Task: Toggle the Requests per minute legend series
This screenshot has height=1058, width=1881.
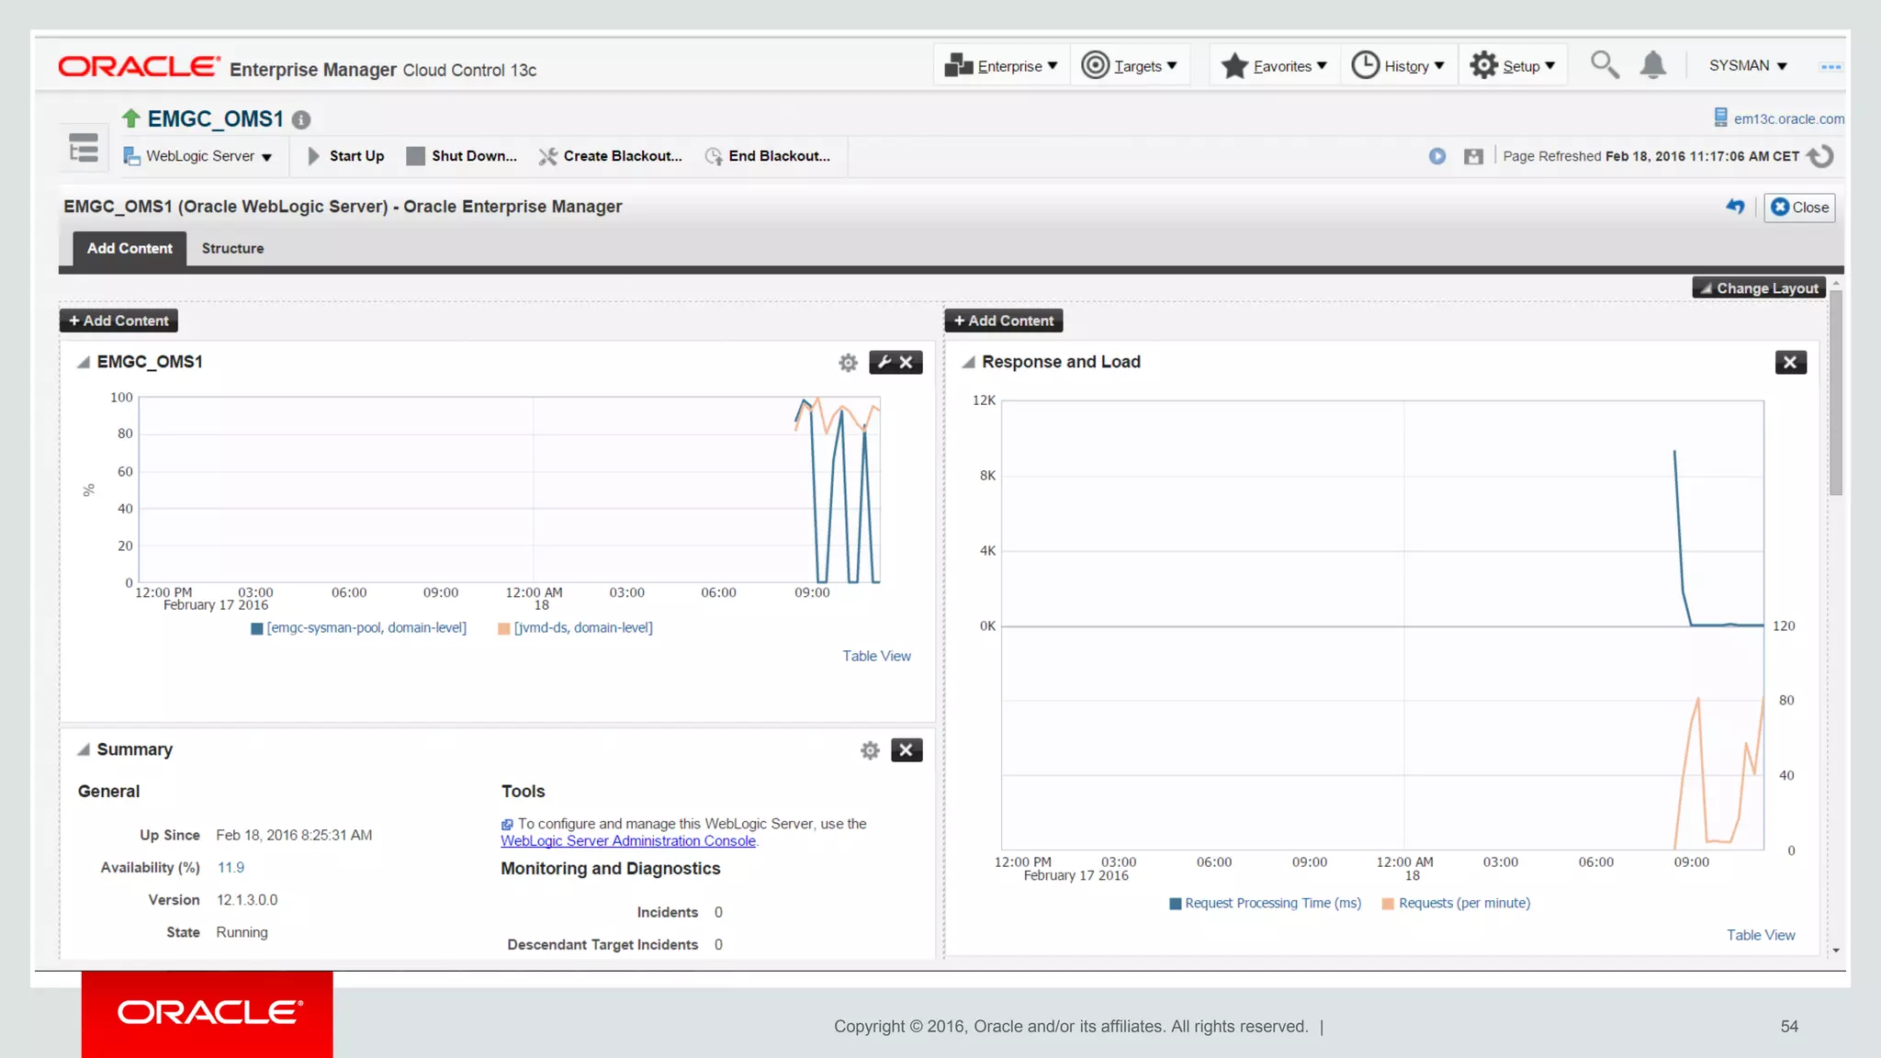Action: [1463, 904]
